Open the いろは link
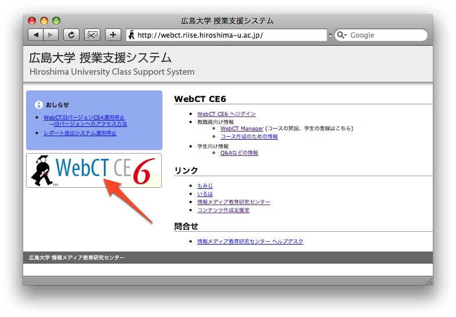This screenshot has height=317, width=456. (205, 194)
